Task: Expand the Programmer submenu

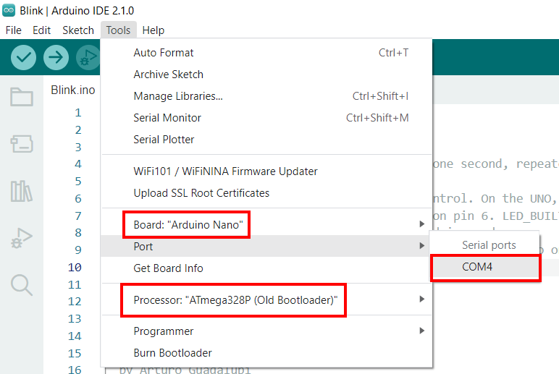Action: tap(266, 331)
